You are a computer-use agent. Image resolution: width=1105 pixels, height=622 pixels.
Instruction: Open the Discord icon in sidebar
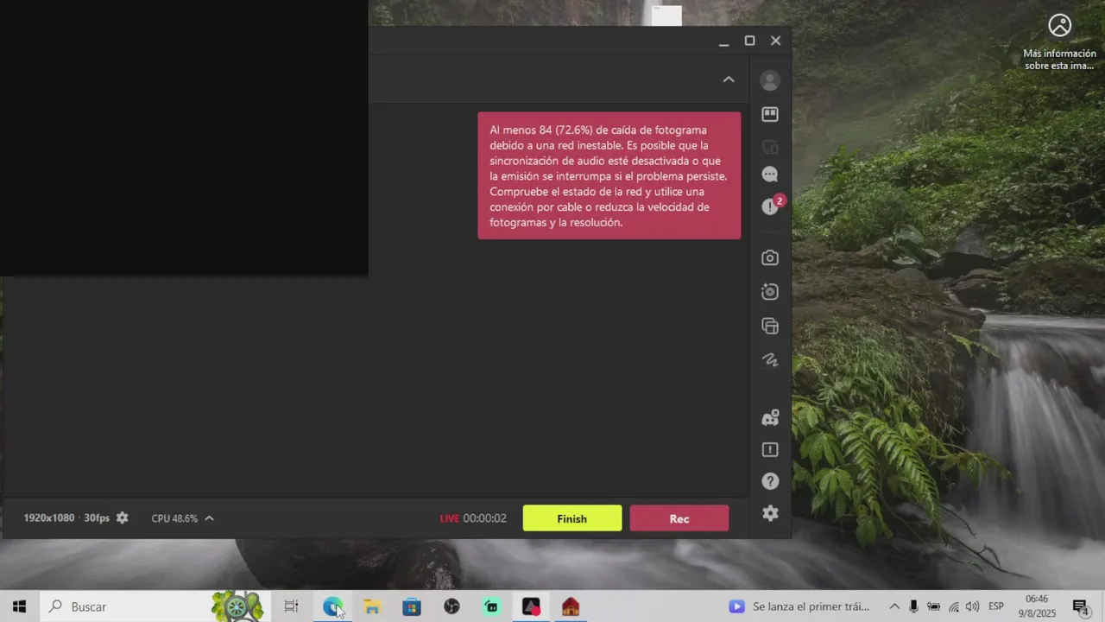[x=770, y=418]
